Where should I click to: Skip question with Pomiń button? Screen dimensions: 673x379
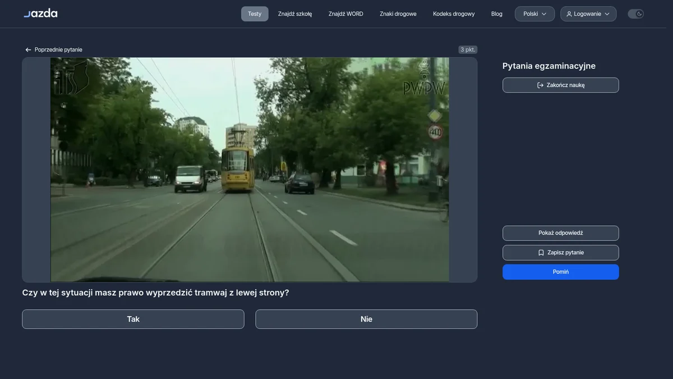pos(561,272)
